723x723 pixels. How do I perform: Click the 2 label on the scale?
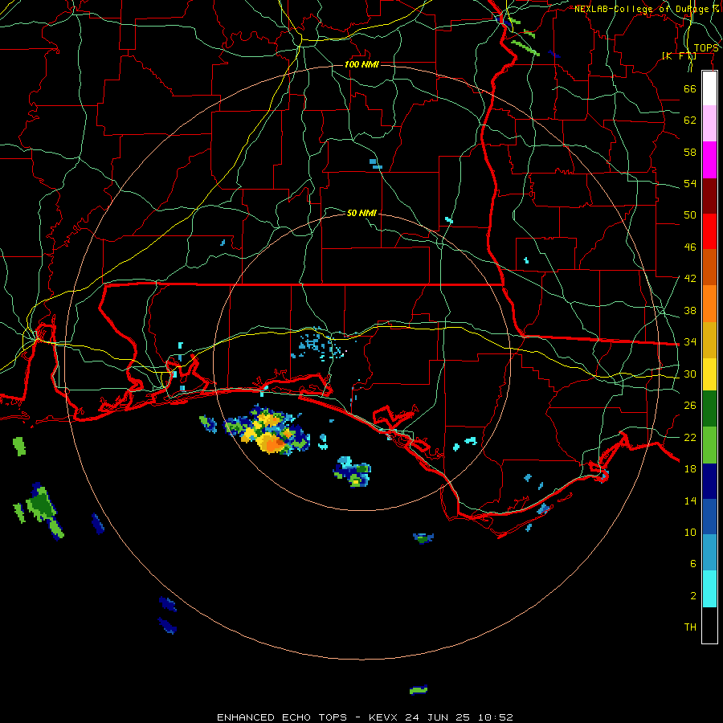point(693,596)
